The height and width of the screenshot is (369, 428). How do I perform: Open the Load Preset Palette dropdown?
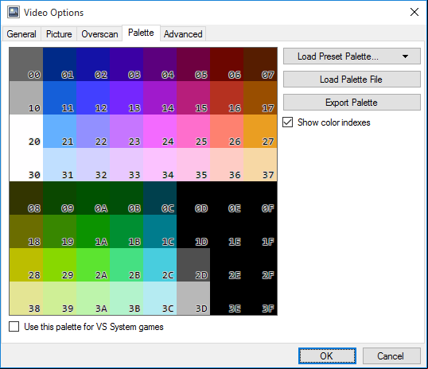point(352,56)
